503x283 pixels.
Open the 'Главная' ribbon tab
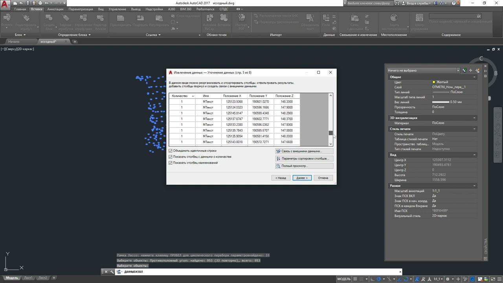click(20, 9)
